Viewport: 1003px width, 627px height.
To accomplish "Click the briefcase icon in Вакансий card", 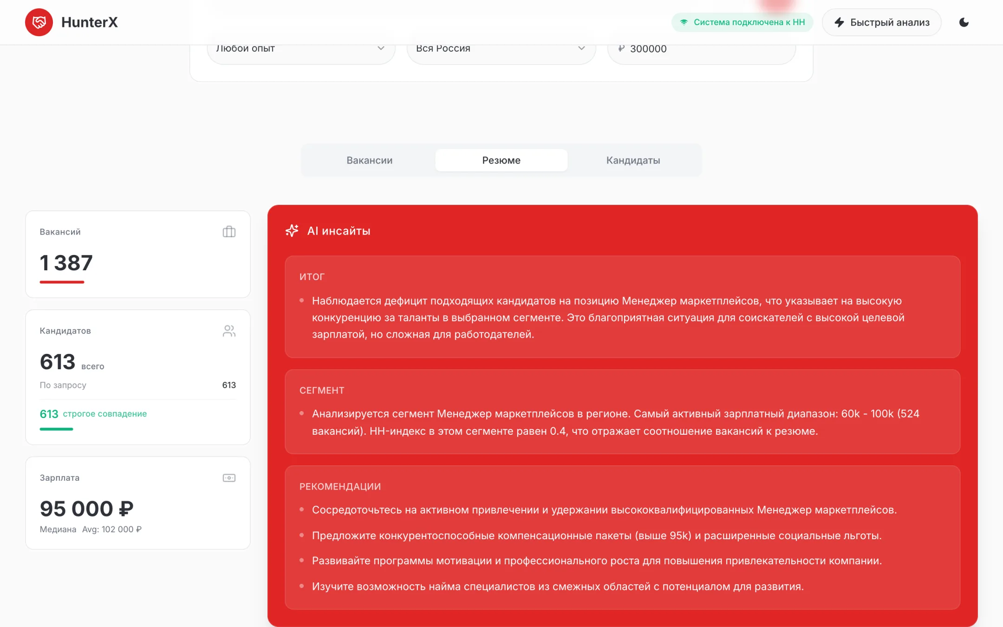I will 229,231.
